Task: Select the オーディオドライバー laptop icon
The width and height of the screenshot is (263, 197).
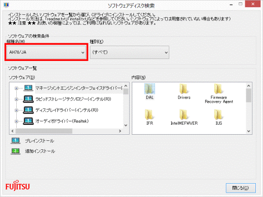Action: pyautogui.click(x=28, y=121)
